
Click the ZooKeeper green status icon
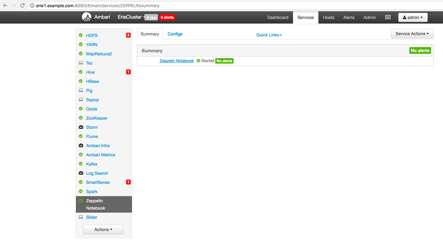pos(81,118)
